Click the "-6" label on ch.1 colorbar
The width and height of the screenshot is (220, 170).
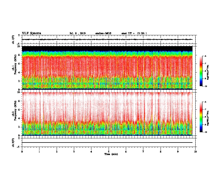(x=205, y=56)
